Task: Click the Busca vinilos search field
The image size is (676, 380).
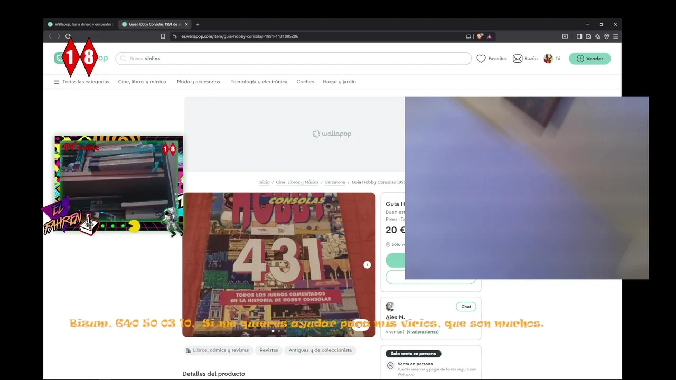Action: pos(293,59)
